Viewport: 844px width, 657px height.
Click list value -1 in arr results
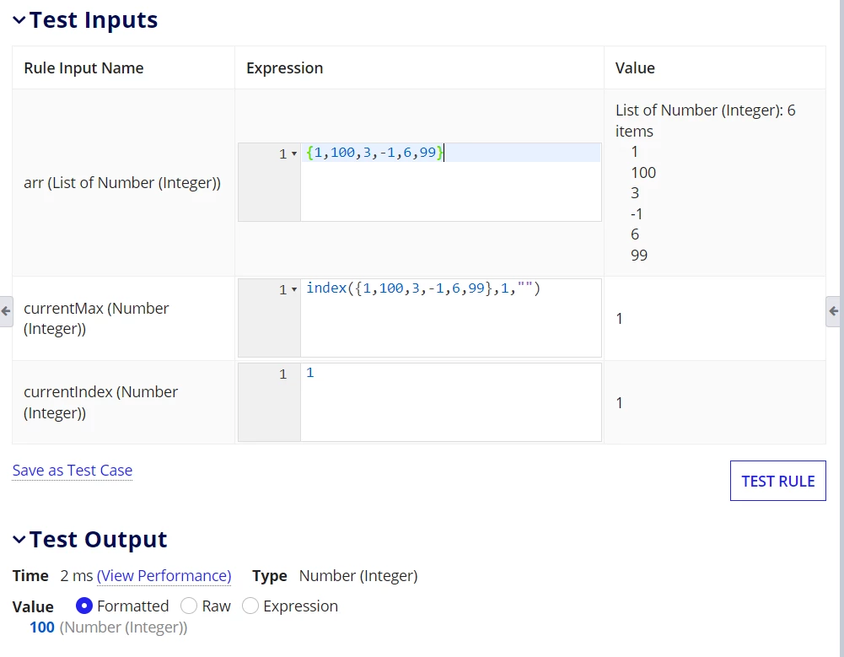tap(637, 213)
